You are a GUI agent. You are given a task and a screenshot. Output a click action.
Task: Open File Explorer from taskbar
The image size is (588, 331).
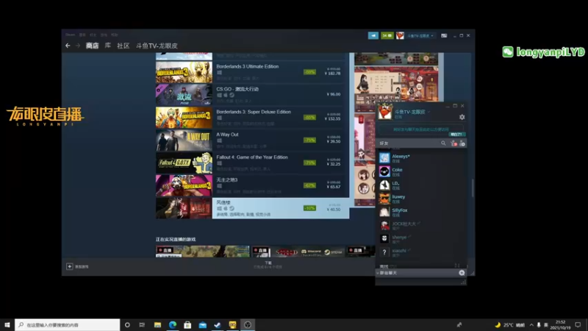[157, 324]
